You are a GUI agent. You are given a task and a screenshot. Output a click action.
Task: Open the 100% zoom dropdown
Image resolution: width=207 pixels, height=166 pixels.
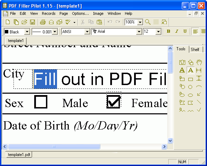[140, 22]
